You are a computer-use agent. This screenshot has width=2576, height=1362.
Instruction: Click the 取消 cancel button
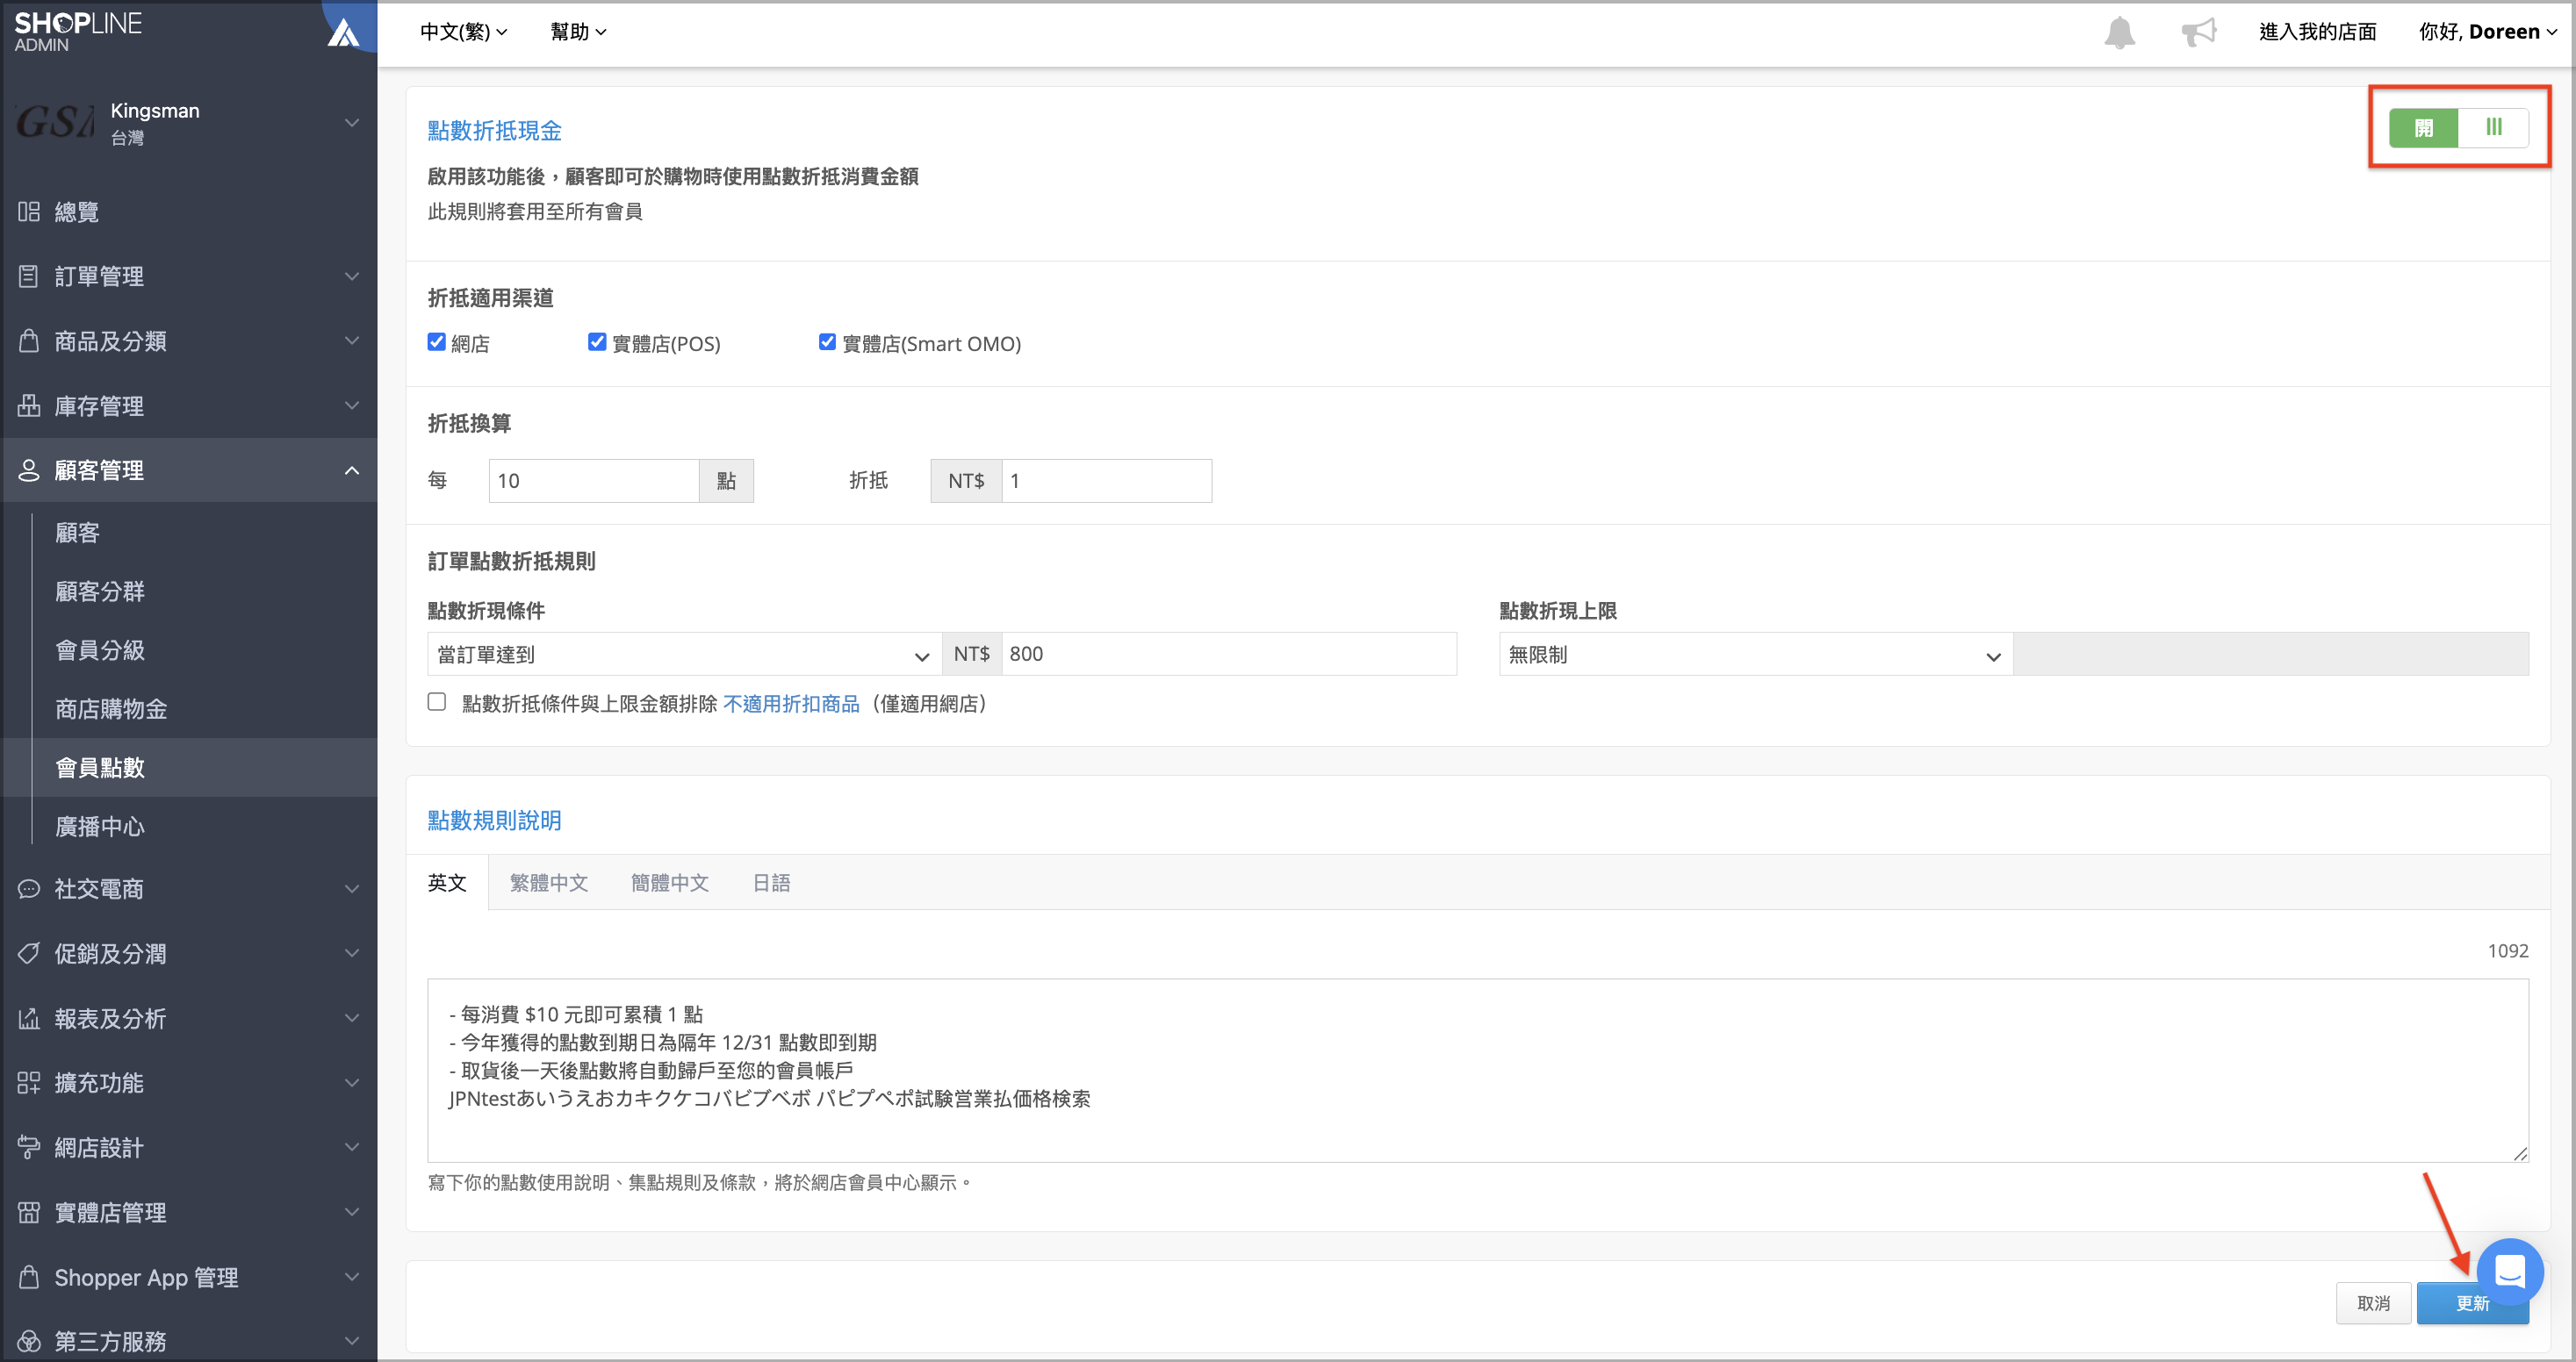(x=2373, y=1303)
